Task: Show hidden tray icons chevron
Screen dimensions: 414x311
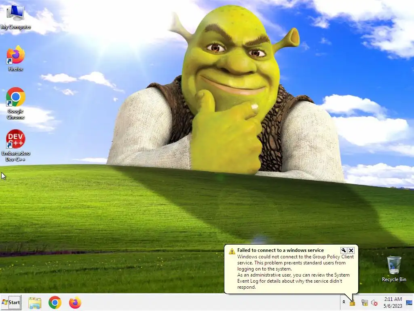Action: [x=344, y=302]
